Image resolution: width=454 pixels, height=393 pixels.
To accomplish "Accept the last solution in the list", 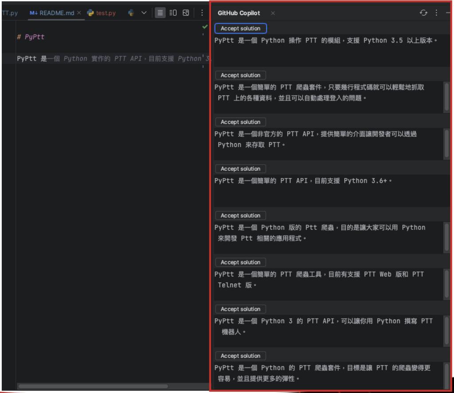I will (x=240, y=356).
